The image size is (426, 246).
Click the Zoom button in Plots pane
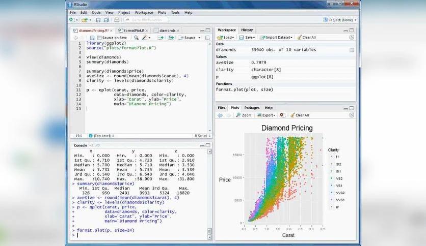[x=244, y=115]
